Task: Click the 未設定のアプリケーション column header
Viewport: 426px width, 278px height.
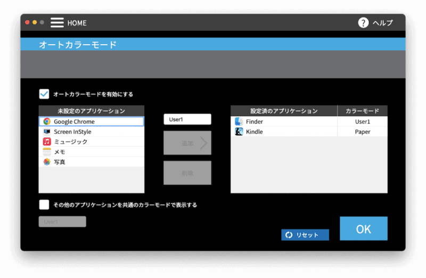Action: (92, 111)
